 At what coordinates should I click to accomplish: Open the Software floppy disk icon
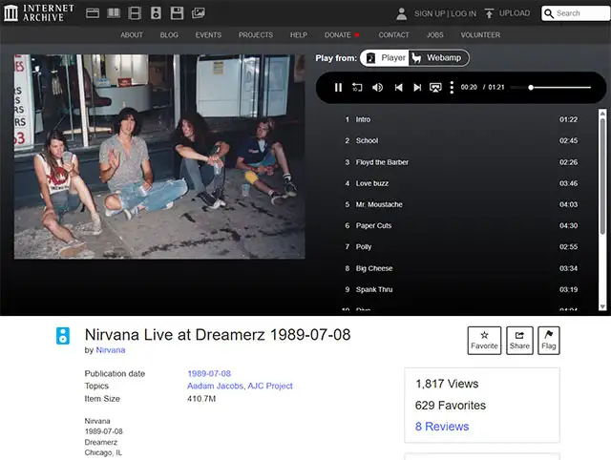[177, 13]
